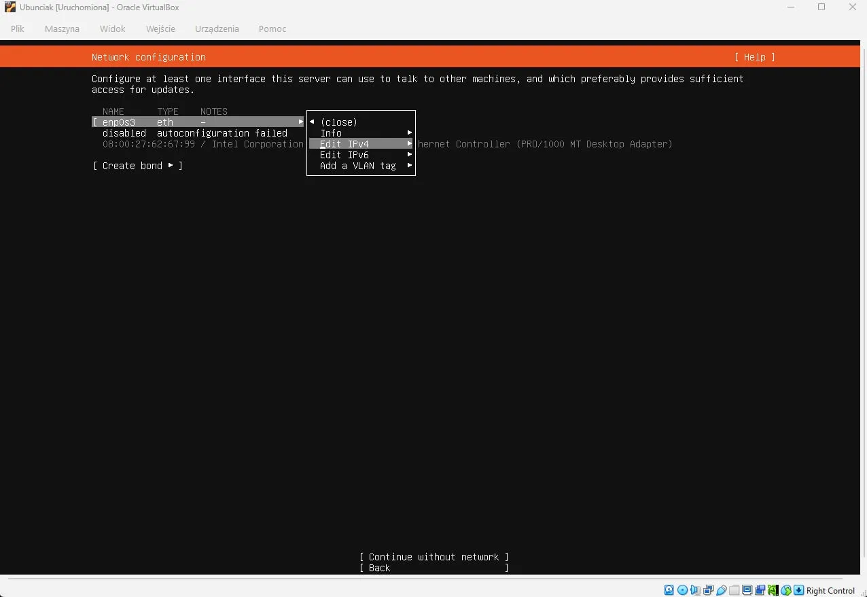
Task: Click the VirtualBox app icon in title bar
Action: click(x=10, y=7)
